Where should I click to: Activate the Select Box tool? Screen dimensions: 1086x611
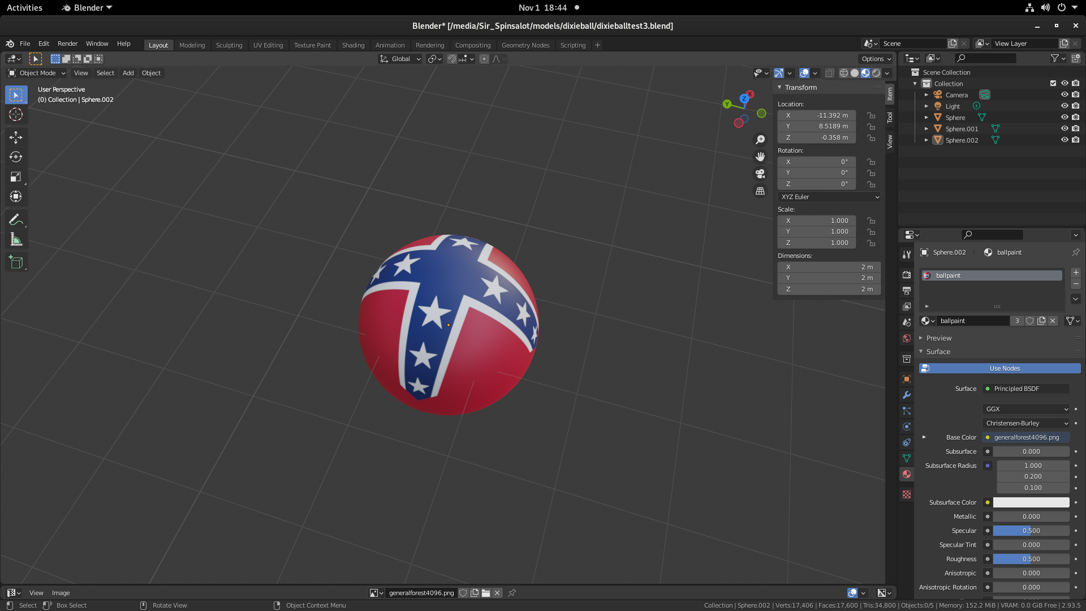click(x=16, y=94)
